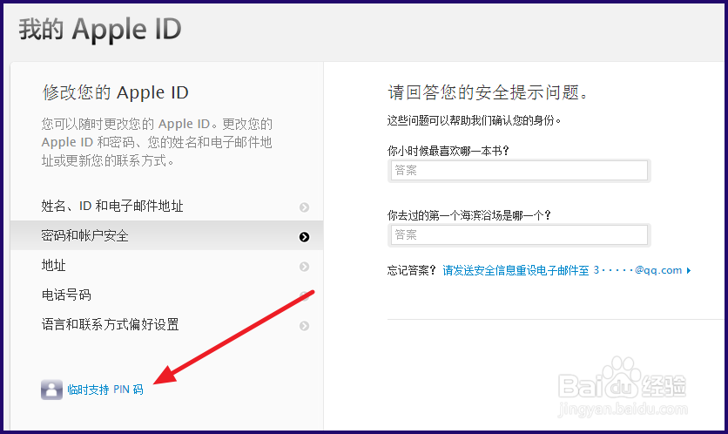The width and height of the screenshot is (728, 434).
Task: Click 请发送安全信息重设电子邮件至 link
Action: pos(562,270)
